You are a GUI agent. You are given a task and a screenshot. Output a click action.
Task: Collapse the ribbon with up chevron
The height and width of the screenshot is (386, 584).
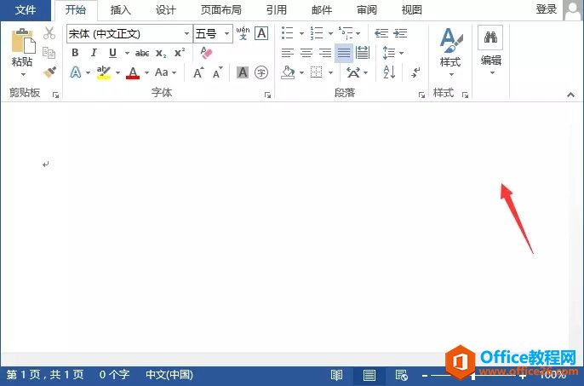pos(570,95)
